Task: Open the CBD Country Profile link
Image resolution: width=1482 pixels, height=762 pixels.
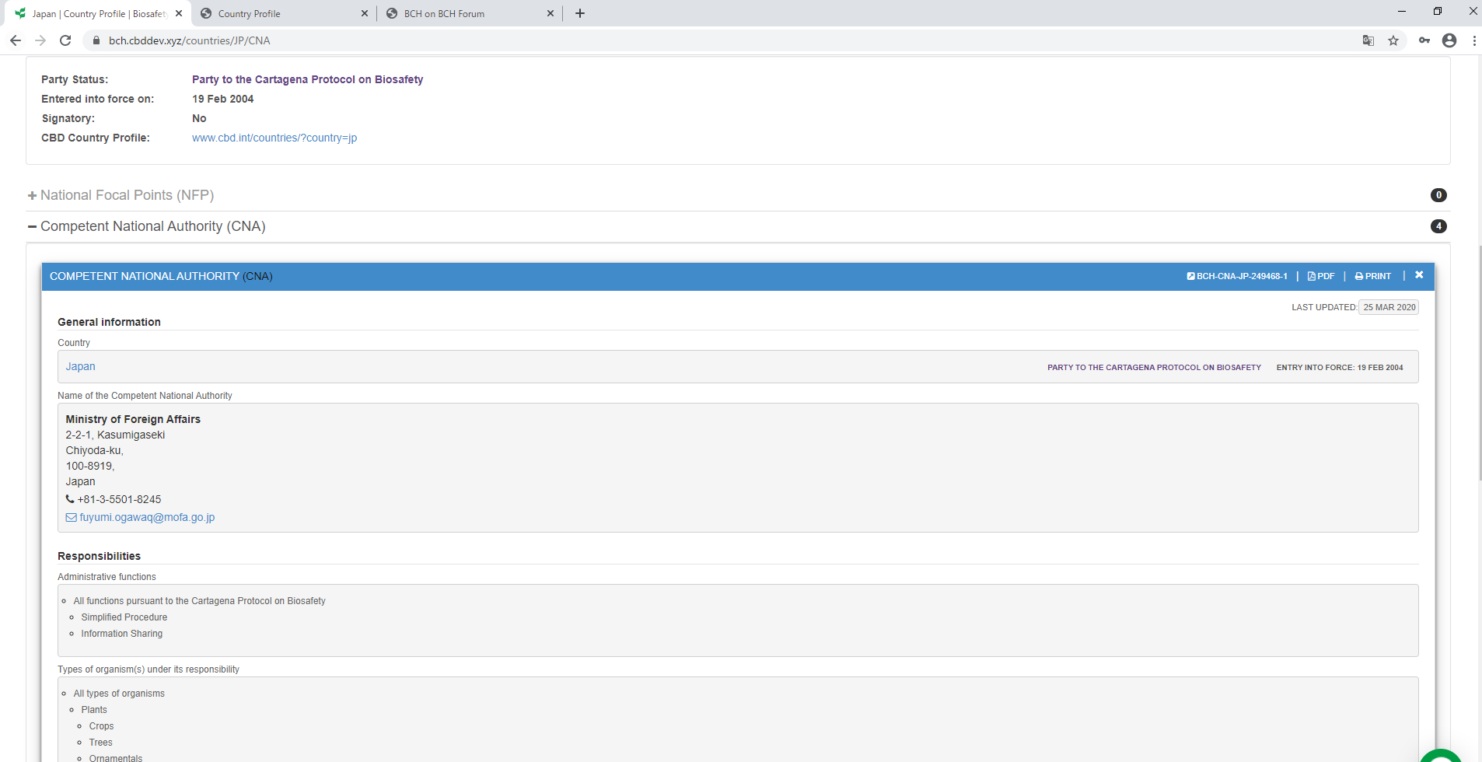Action: [274, 138]
